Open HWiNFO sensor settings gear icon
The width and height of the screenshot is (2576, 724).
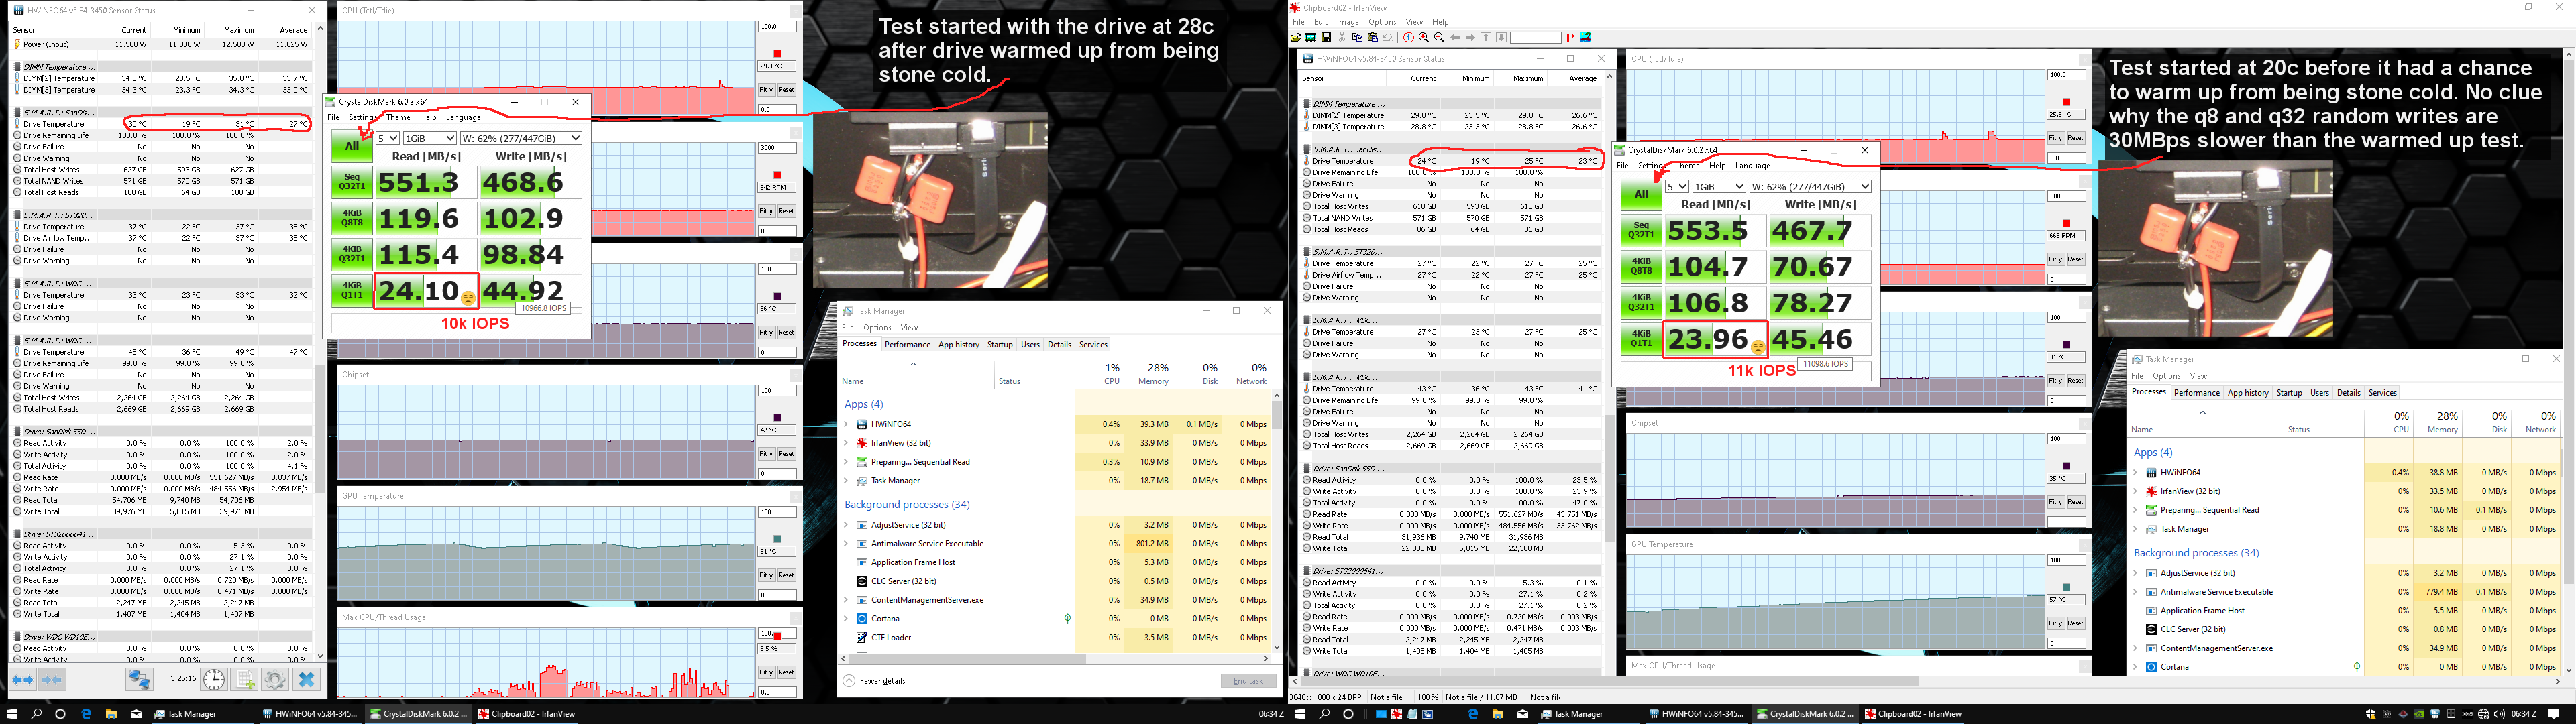coord(275,680)
